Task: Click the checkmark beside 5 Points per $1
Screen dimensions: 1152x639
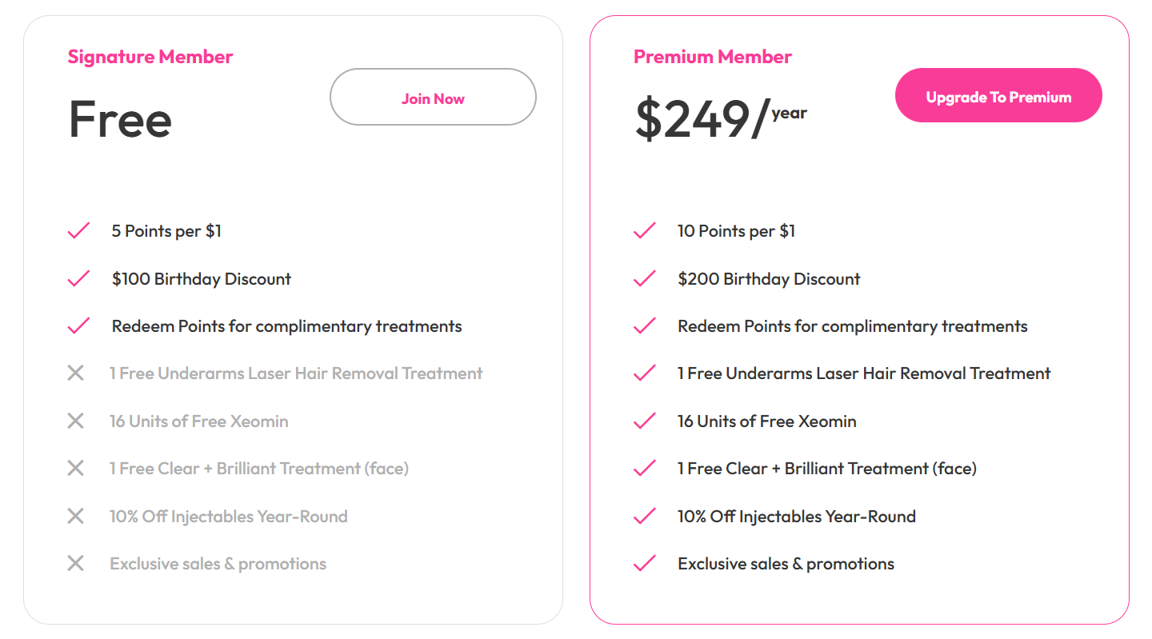Action: [x=78, y=230]
